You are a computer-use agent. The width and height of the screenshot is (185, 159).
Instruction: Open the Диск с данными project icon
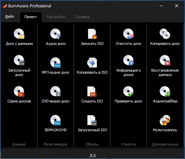[19, 34]
